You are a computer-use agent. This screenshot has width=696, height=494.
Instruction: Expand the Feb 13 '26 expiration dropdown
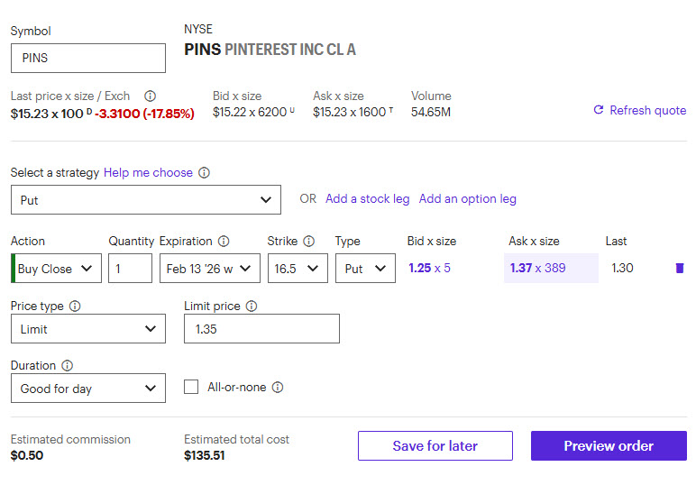tap(210, 269)
